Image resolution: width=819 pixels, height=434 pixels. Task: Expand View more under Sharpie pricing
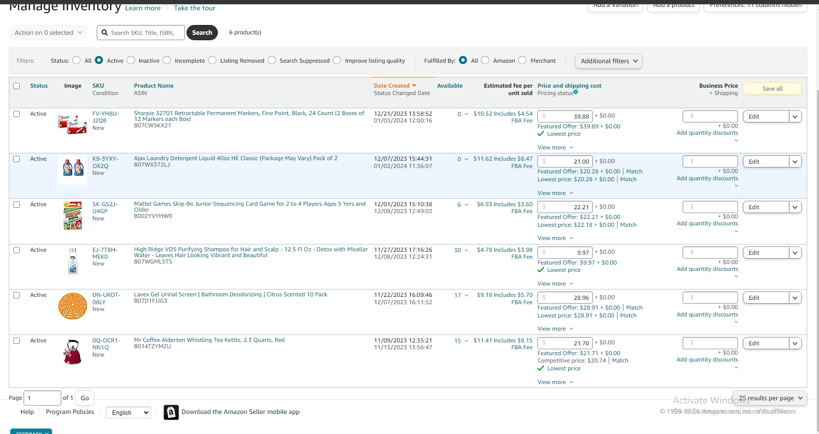click(x=555, y=147)
